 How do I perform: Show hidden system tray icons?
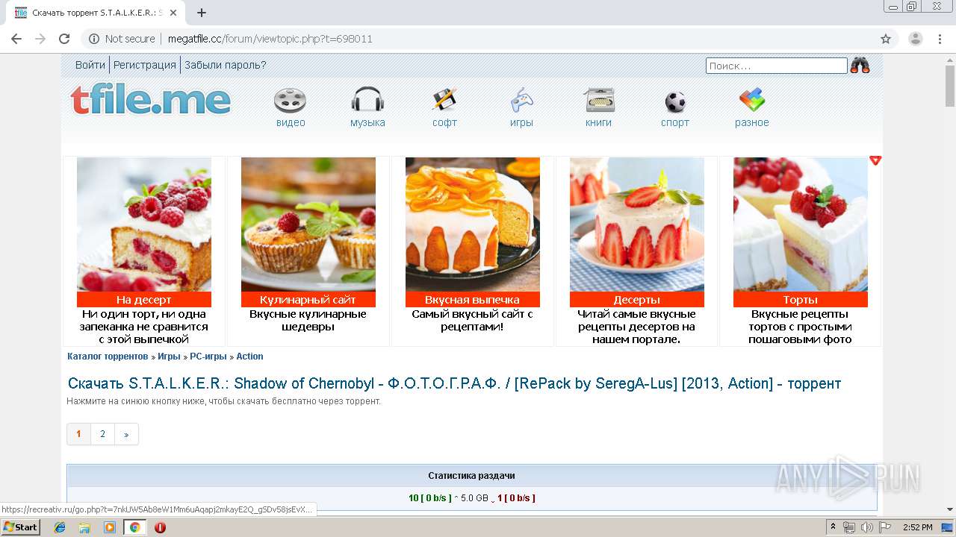[834, 527]
